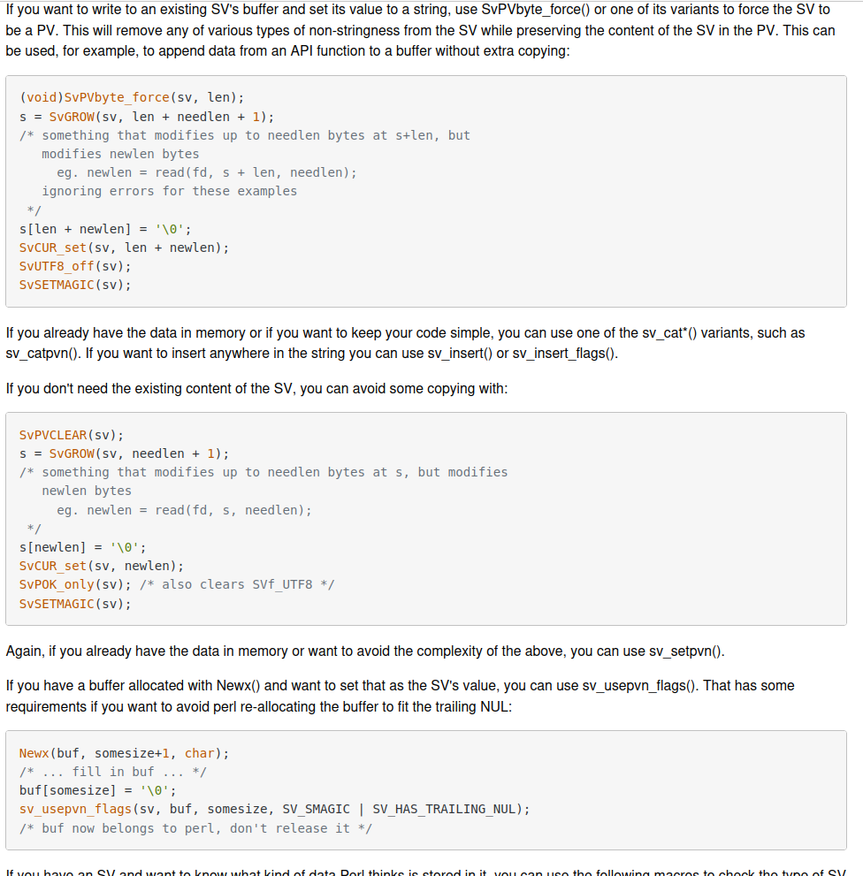863x876 pixels.
Task: Click the Newx(buf, somesize+1, char) line
Action: pyautogui.click(x=124, y=754)
